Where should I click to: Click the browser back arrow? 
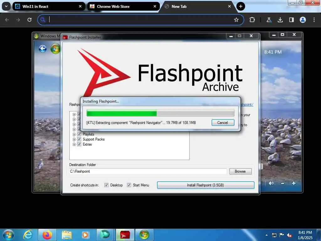click(7, 20)
